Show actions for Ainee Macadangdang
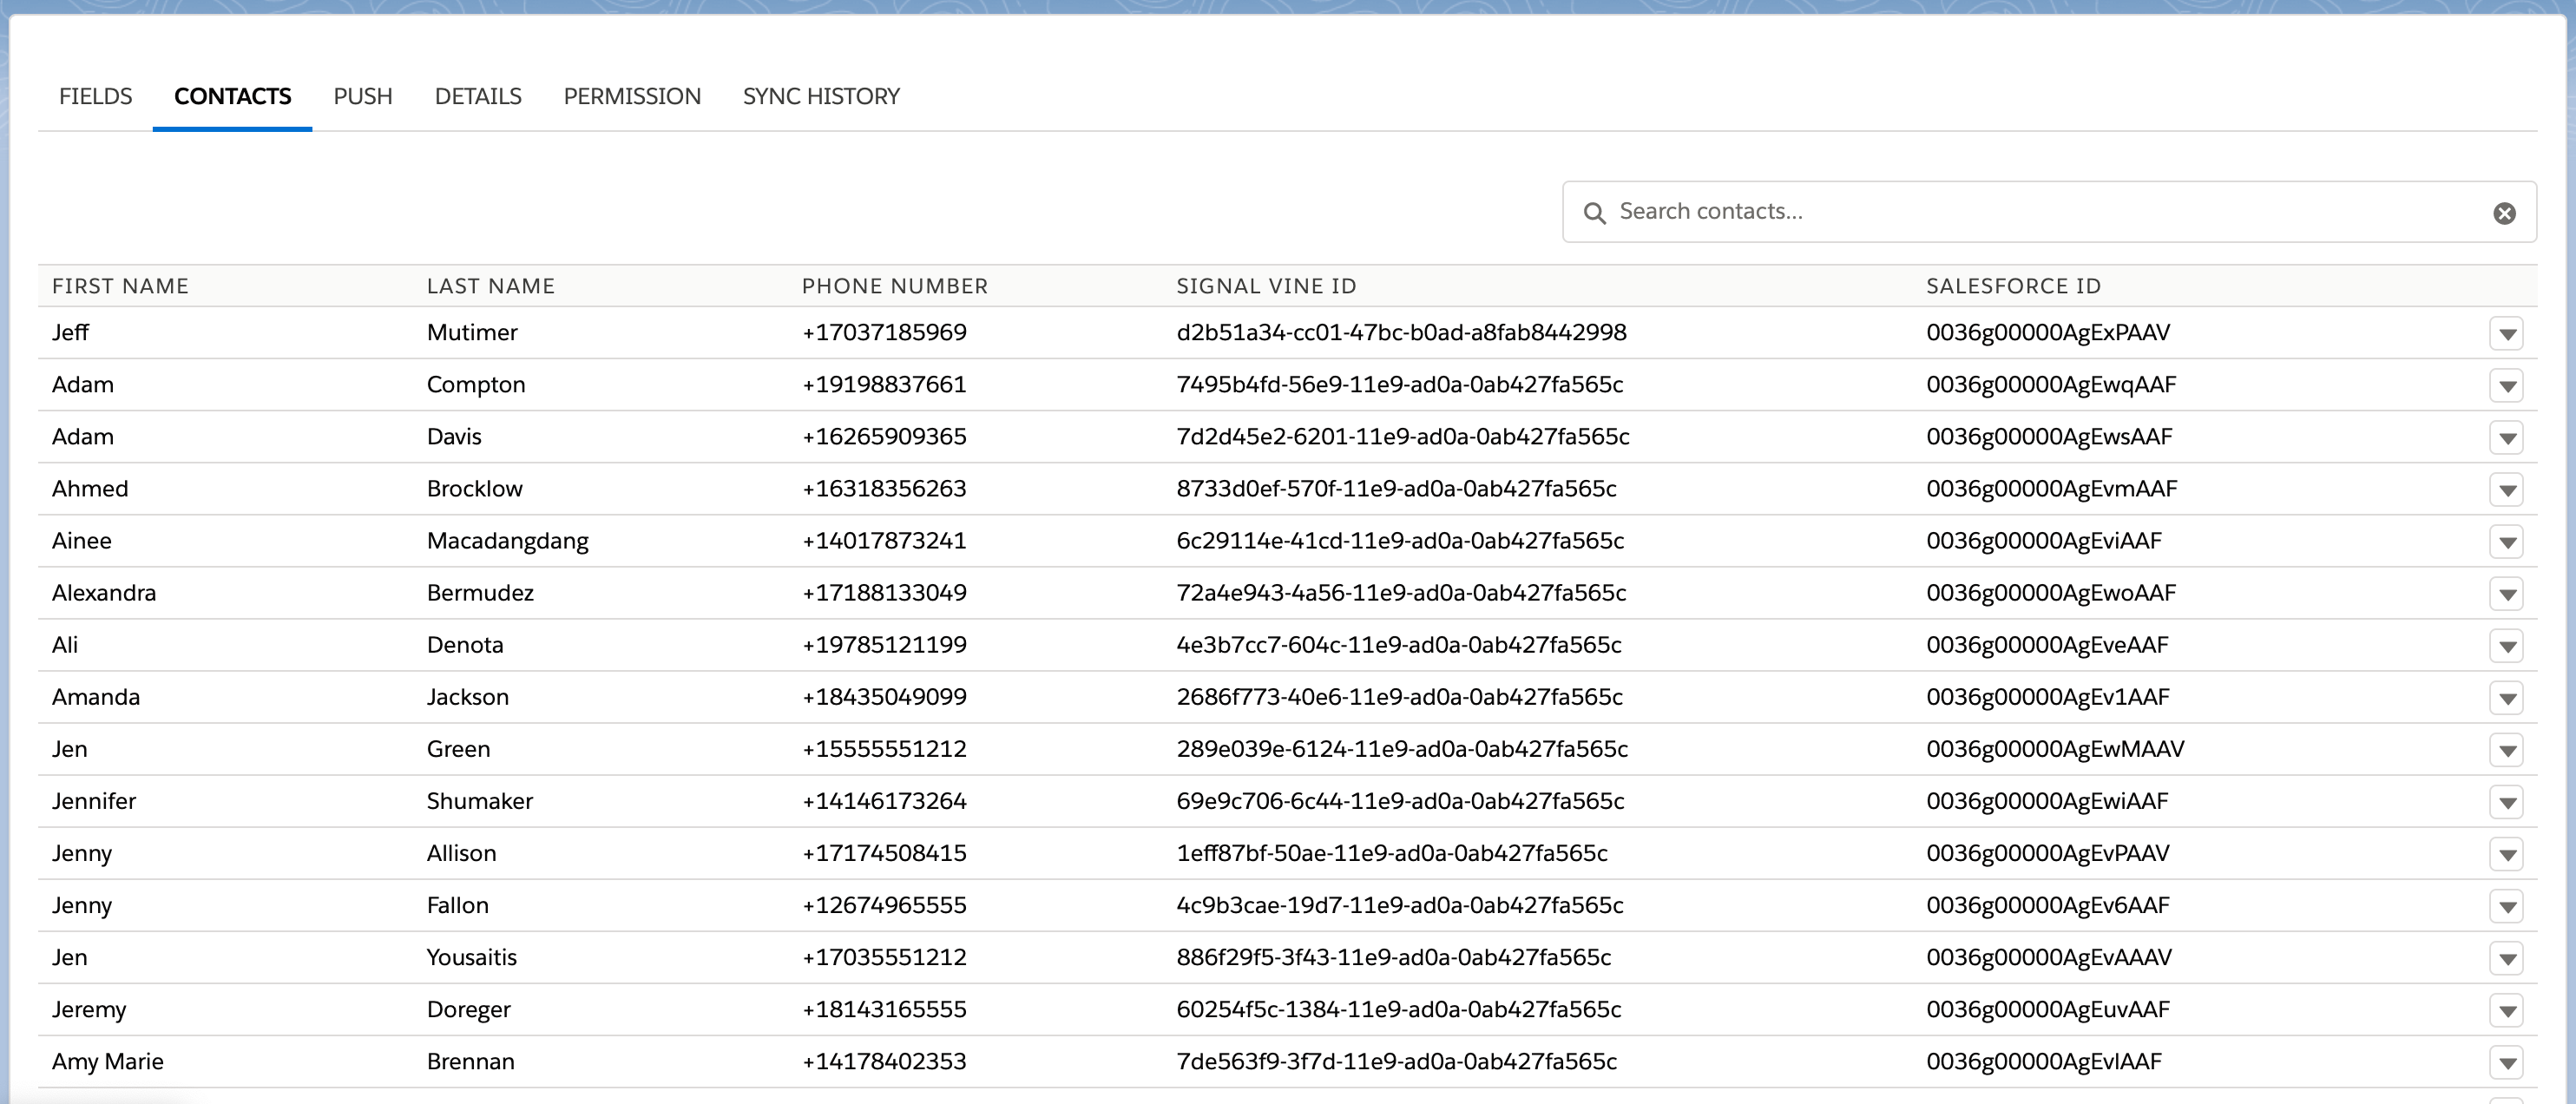 coord(2506,541)
